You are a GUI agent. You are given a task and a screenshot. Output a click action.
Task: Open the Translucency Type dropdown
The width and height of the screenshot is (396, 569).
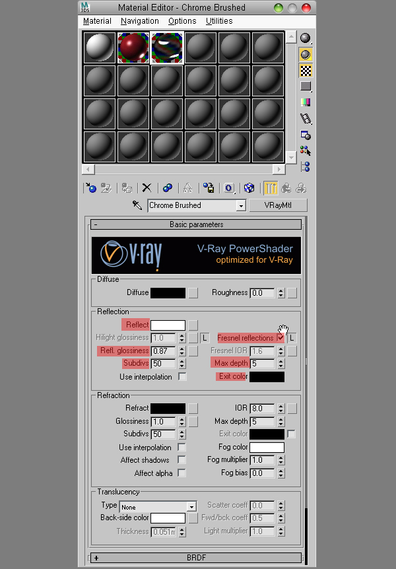click(x=191, y=506)
